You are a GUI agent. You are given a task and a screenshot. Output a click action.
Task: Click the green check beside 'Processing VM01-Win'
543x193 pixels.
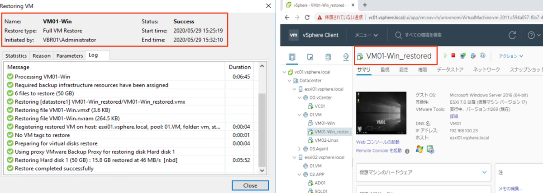pyautogui.click(x=10, y=77)
